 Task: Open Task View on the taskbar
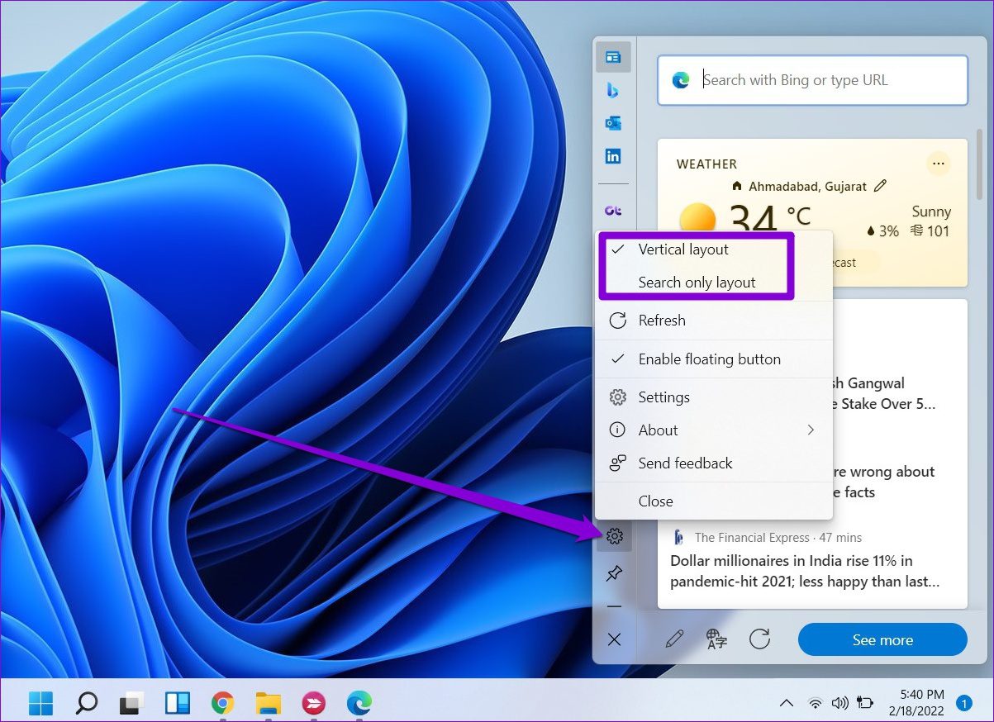131,703
